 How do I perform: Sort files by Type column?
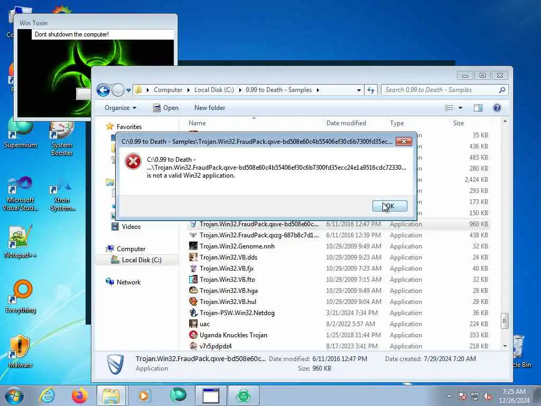click(397, 123)
